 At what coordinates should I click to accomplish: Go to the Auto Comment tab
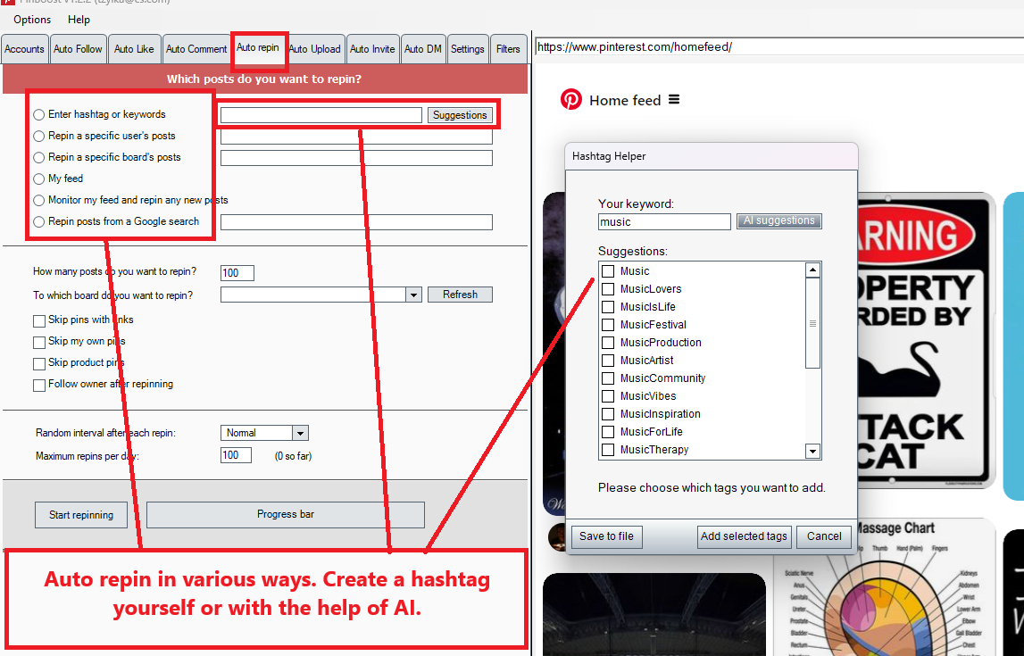tap(196, 49)
